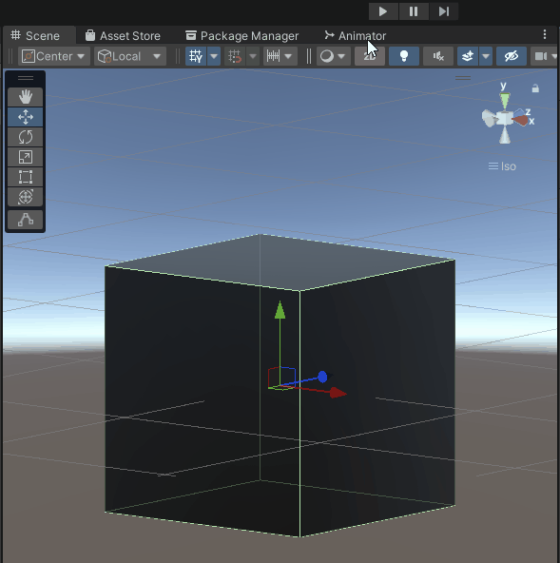Select the Scale tool

point(25,157)
